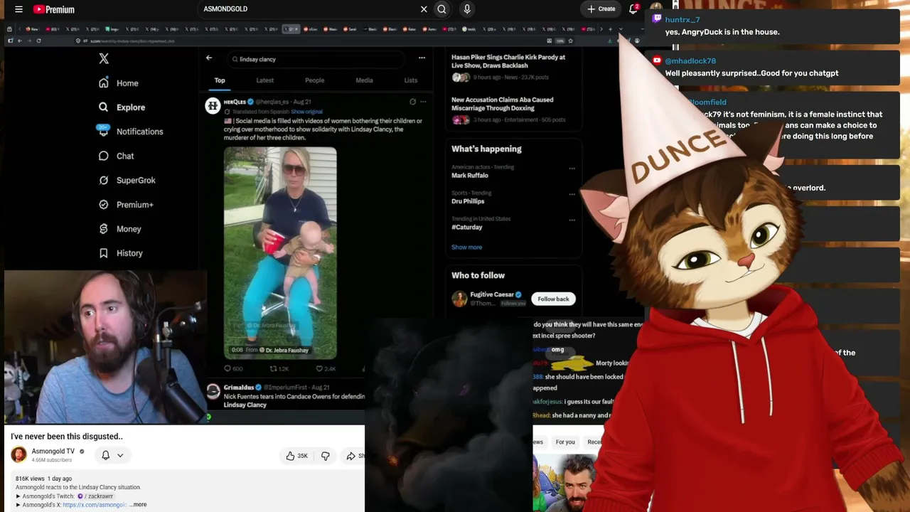Open the Asmongold TV channel name
This screenshot has height=512, width=910.
coord(53,451)
